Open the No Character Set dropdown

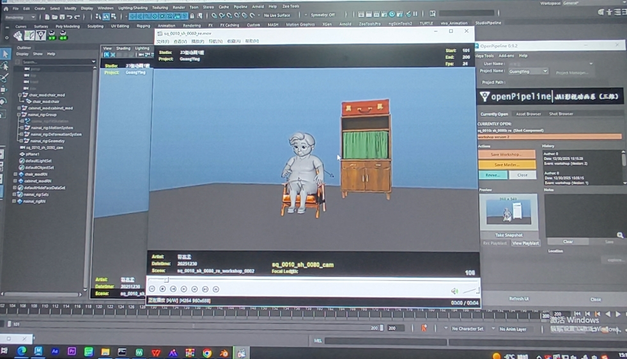[x=470, y=329]
